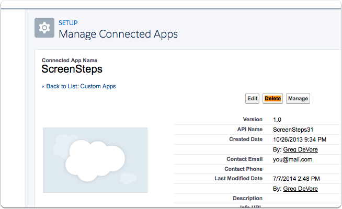Open Greg DeVore link under Created Date
342x209 pixels.
pos(300,149)
